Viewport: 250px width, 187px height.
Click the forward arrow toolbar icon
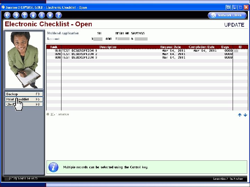(x=16, y=15)
